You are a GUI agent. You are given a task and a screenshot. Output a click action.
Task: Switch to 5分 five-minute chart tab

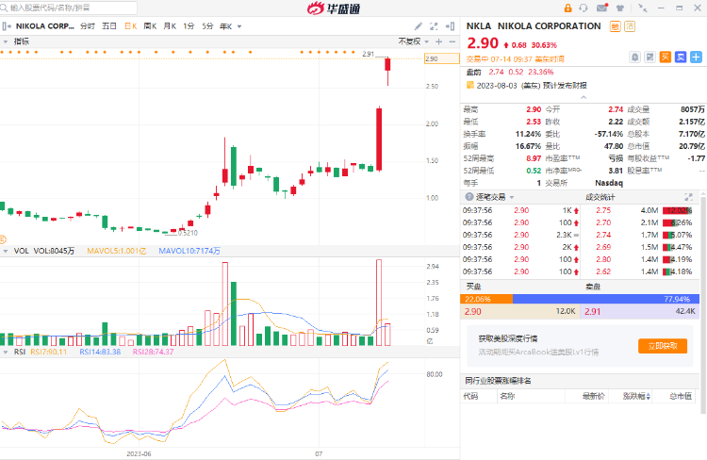[x=207, y=26]
